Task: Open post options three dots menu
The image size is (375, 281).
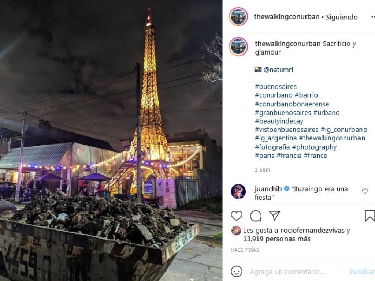Action: [372, 17]
